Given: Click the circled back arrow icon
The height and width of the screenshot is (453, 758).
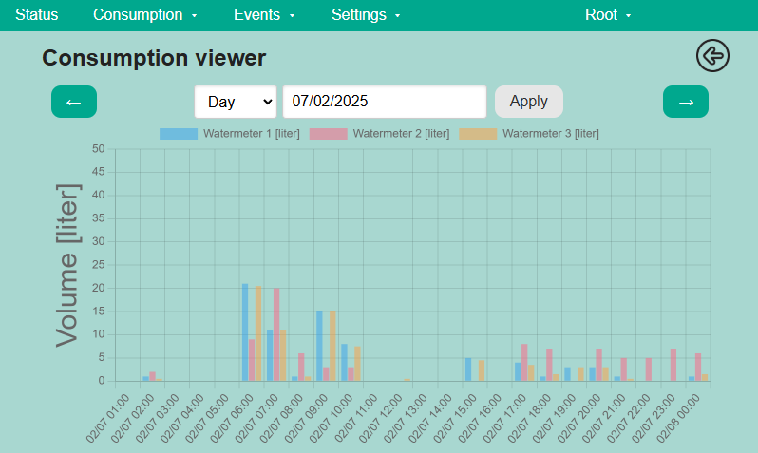Looking at the screenshot, I should (712, 56).
